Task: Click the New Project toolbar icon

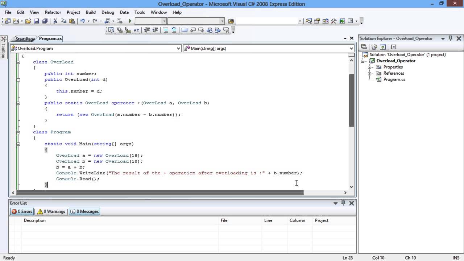Action: tap(7, 21)
